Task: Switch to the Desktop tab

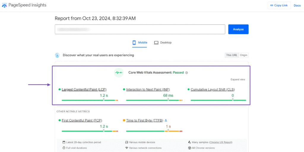Action: 163,43
